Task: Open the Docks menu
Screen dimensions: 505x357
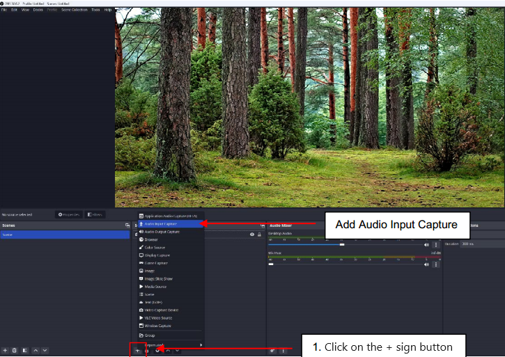Action: (38, 10)
